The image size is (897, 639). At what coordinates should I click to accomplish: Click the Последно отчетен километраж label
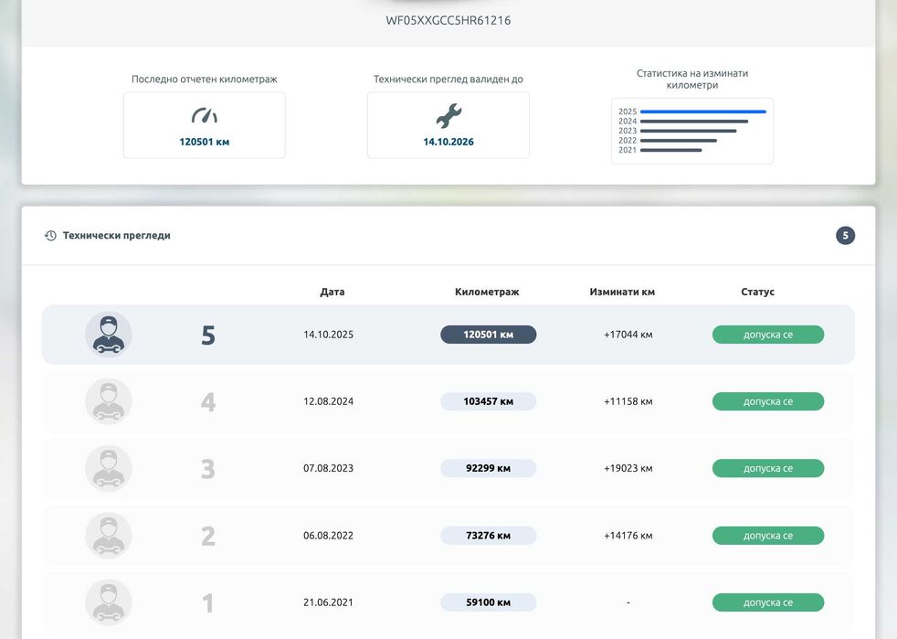click(205, 79)
